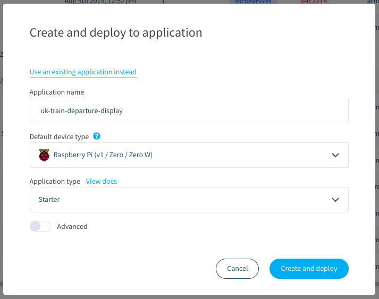The height and width of the screenshot is (299, 379).
Task: Open the View docs link
Action: [102, 181]
